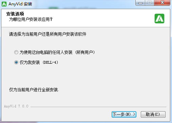The height and width of the screenshot is (123, 172).
Task: Select the 仅为我安装 radio button
Action: [x=16, y=62]
